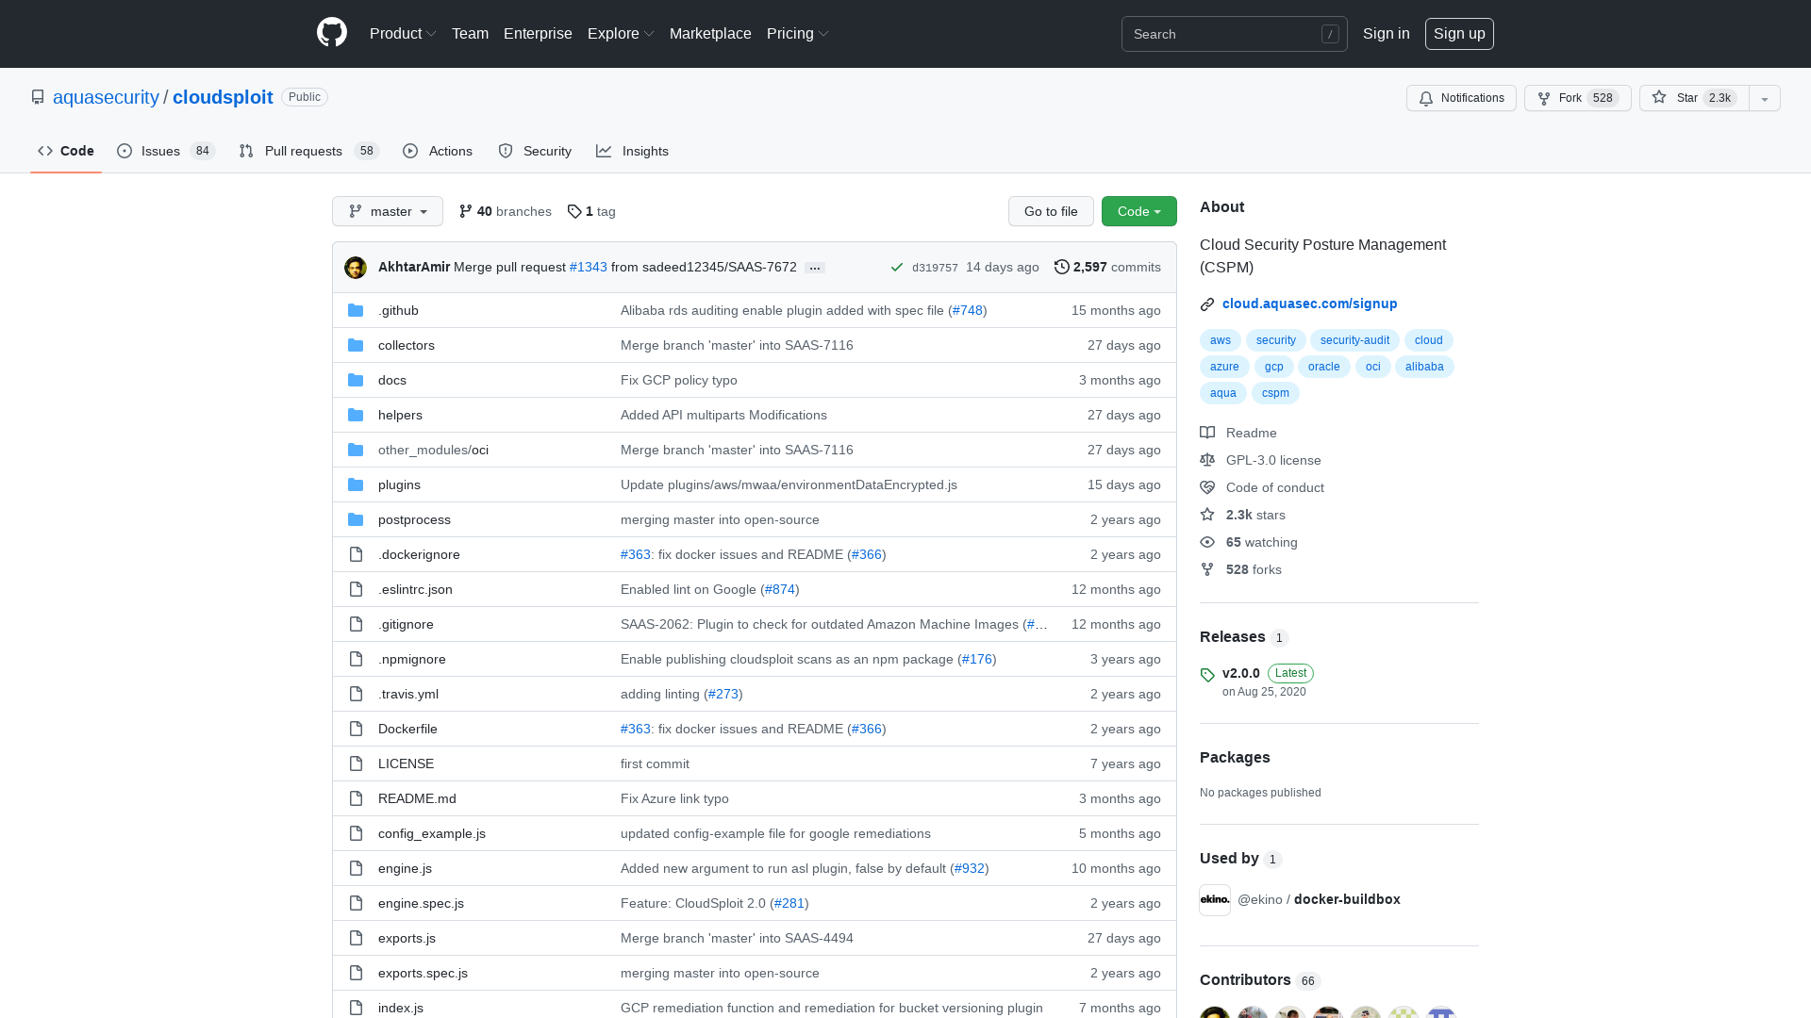Image resolution: width=1811 pixels, height=1018 pixels.
Task: Click in the Search input field
Action: [1235, 34]
